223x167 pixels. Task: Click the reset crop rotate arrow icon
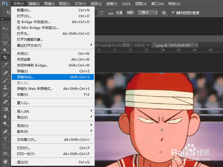point(102,13)
